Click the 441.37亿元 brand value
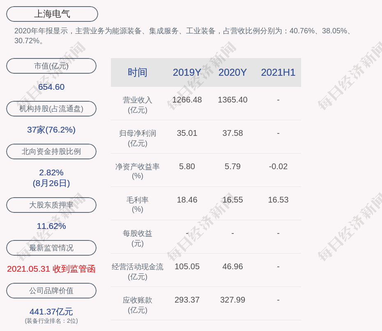This screenshot has height=331, width=382. 51,312
